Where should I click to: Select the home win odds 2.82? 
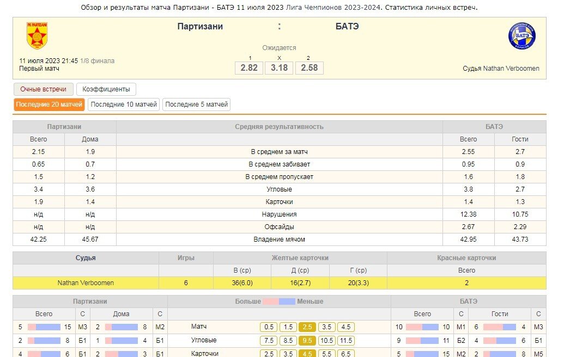pyautogui.click(x=249, y=68)
